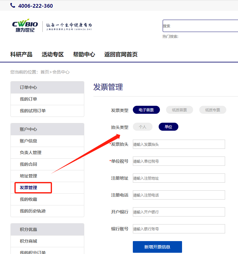Viewport: 238px width, 254px height.
Task: Select 纸质专票 invoice type
Action: coord(212,110)
